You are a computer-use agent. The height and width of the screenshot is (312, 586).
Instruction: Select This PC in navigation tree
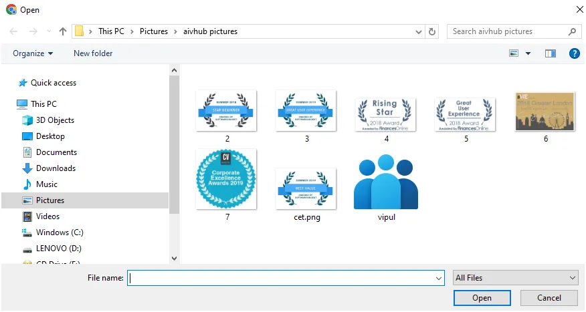[x=43, y=104]
